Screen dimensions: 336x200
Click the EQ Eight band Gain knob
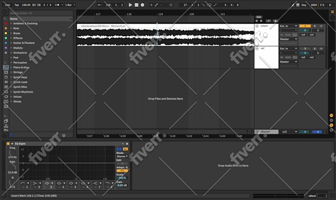pos(12,168)
